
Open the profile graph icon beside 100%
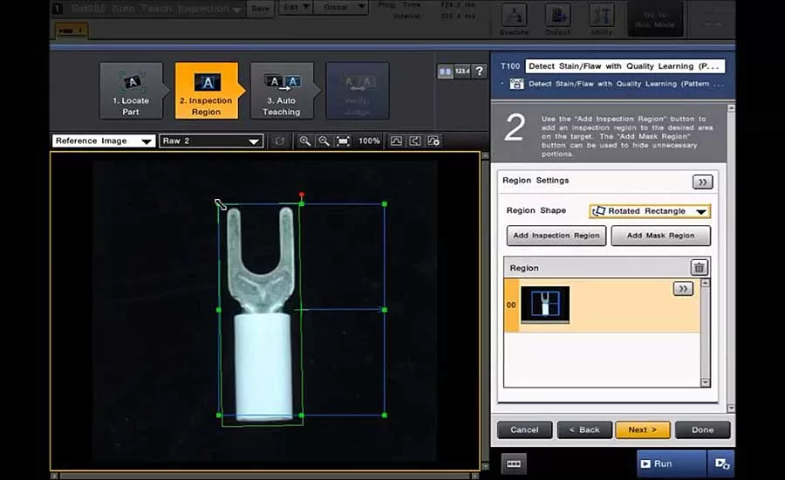click(396, 141)
